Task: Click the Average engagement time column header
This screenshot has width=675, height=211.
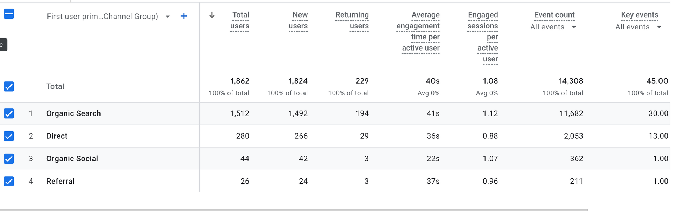Action: (x=418, y=32)
